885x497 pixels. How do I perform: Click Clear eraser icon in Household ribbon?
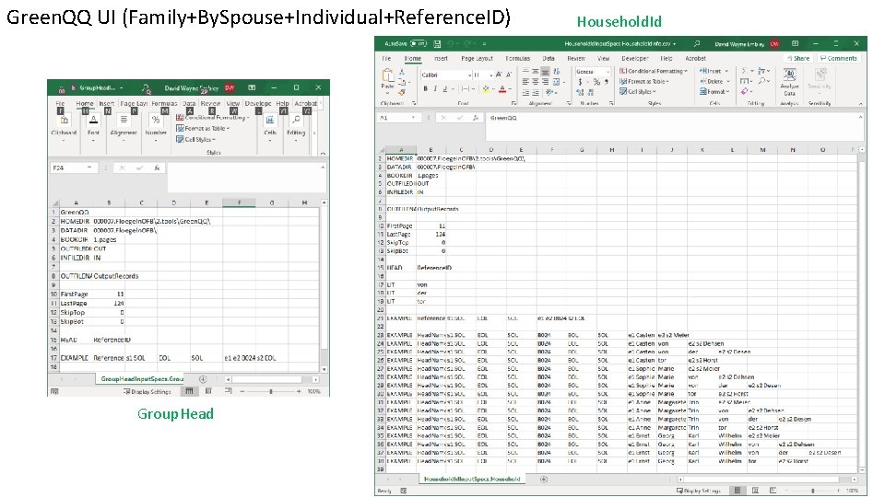pyautogui.click(x=745, y=91)
